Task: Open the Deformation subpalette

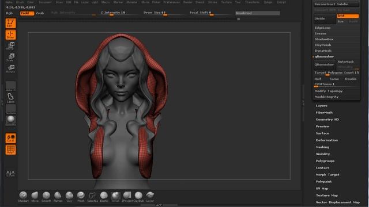Action: tap(327, 140)
